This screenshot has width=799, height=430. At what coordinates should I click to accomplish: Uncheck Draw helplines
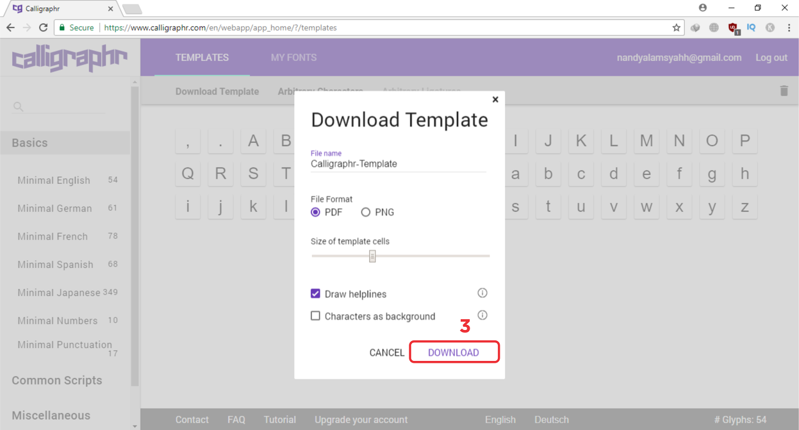(x=315, y=294)
